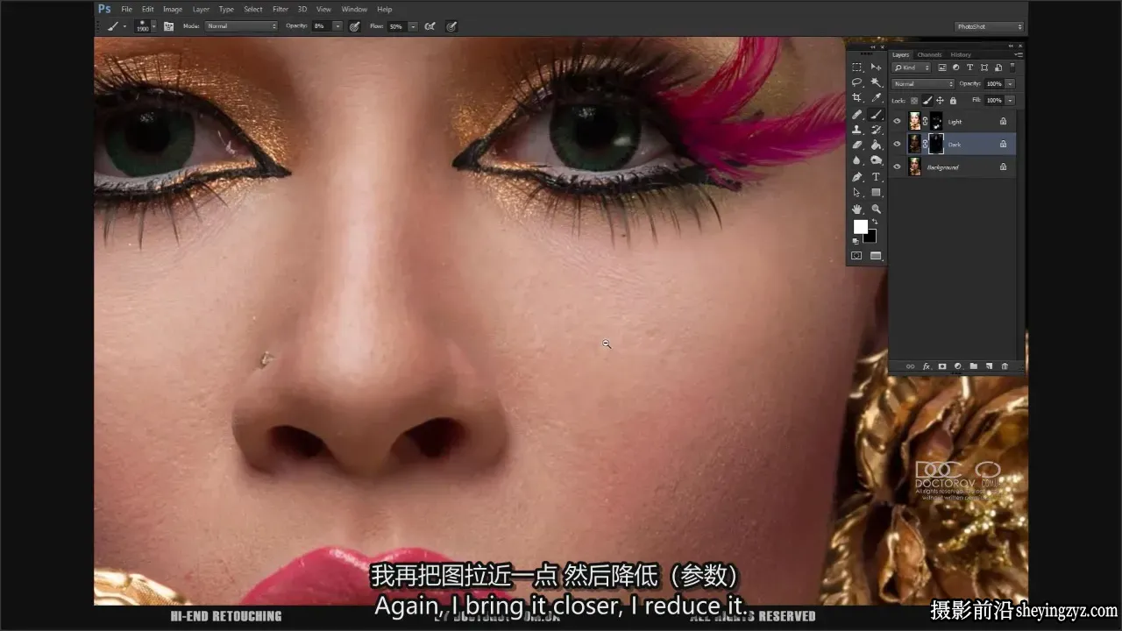Toggle pressure for opacity
The image size is (1122, 631).
(354, 26)
